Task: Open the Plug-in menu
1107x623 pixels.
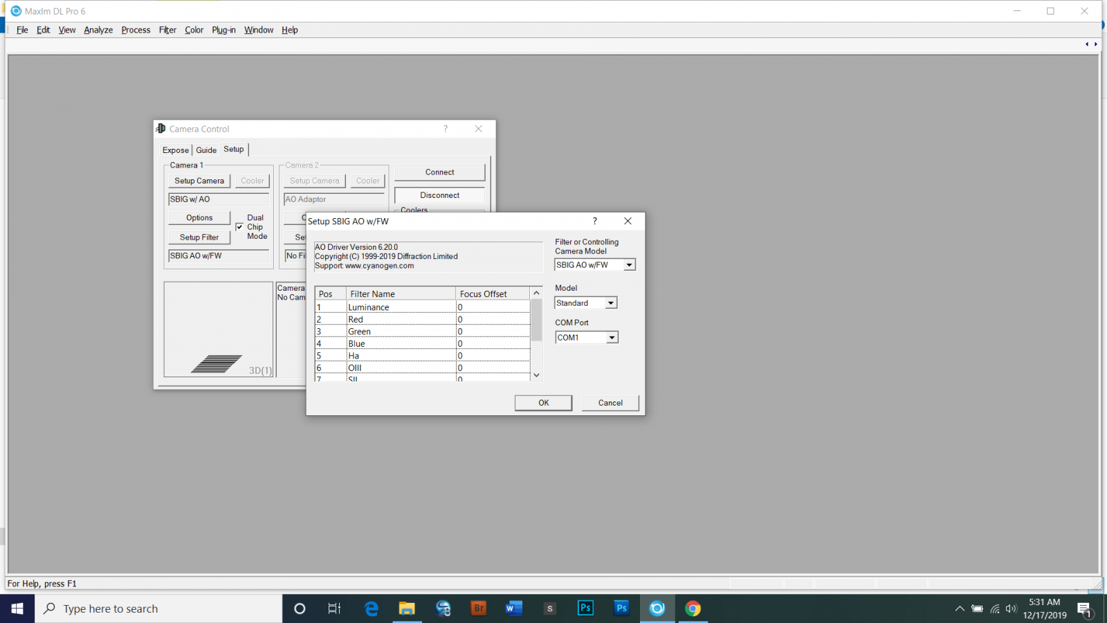Action: 223,30
